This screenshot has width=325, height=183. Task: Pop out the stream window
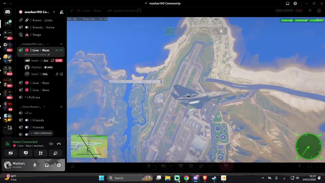[x=310, y=166]
